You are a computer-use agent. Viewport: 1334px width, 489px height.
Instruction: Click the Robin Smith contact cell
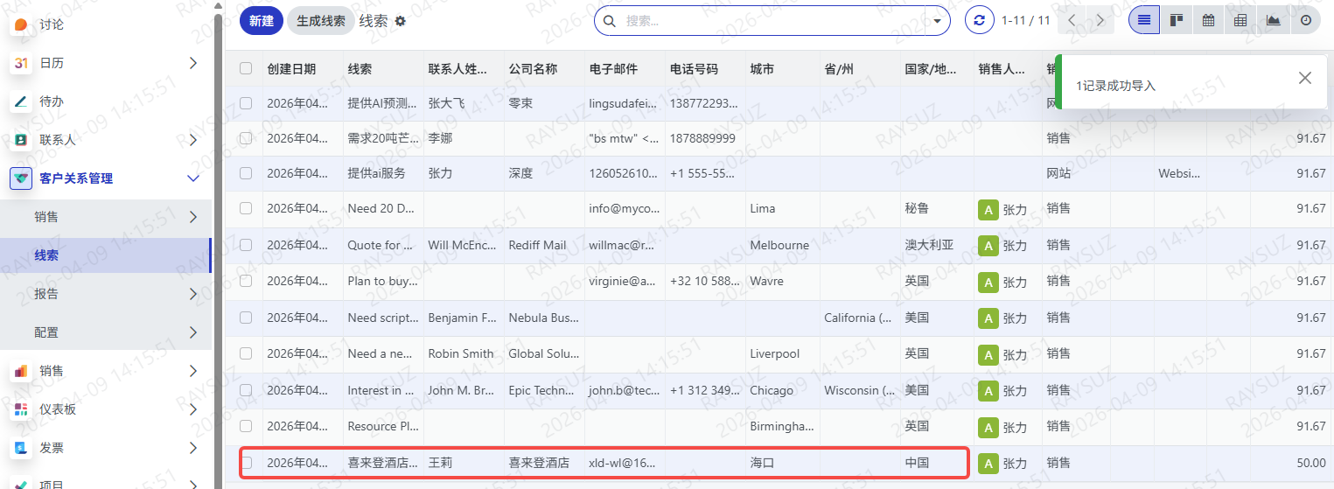tap(464, 354)
